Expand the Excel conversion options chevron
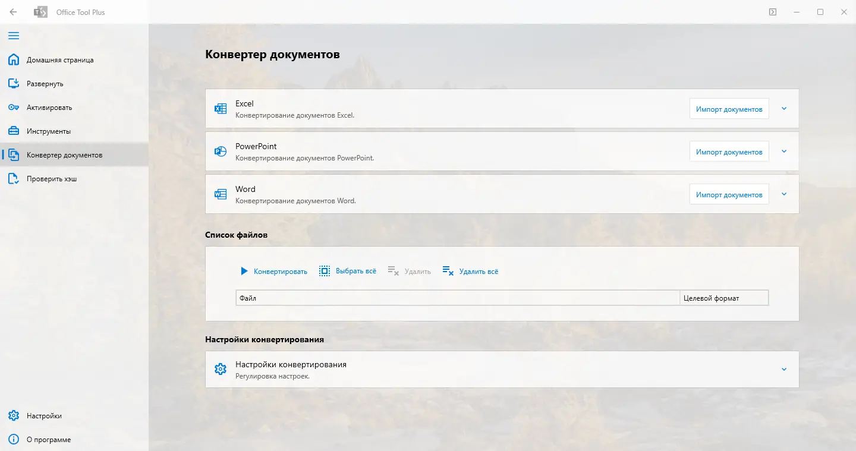The image size is (856, 451). (x=784, y=109)
